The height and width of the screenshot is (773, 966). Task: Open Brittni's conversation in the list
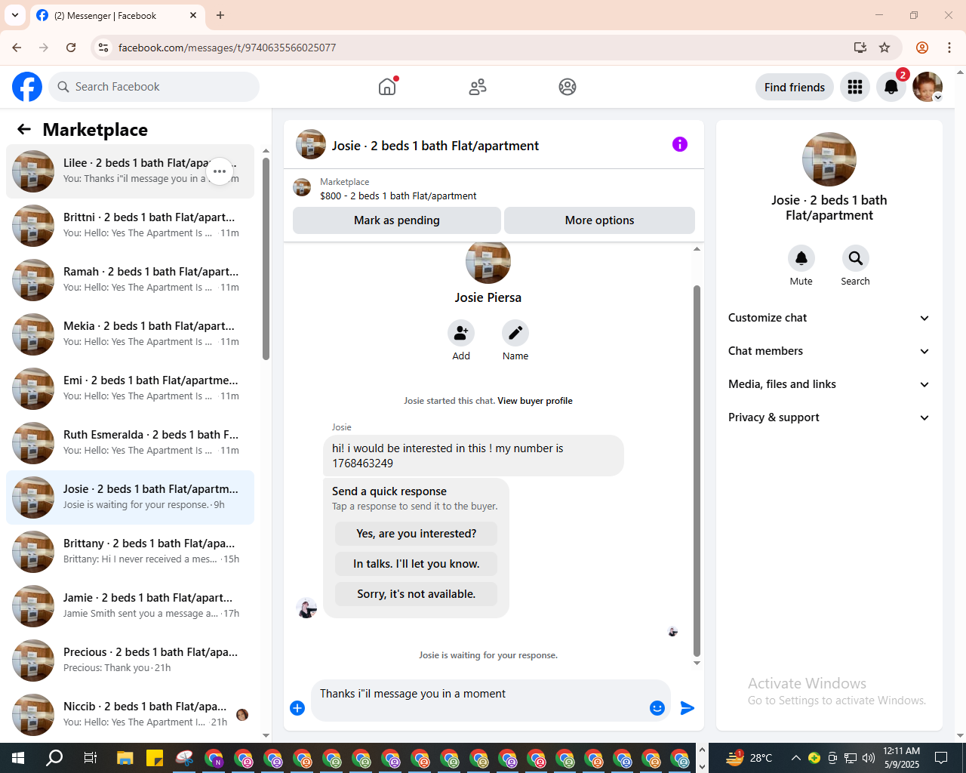click(x=130, y=226)
